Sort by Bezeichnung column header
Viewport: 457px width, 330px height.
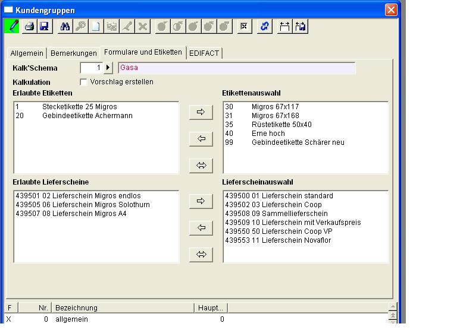(123, 307)
